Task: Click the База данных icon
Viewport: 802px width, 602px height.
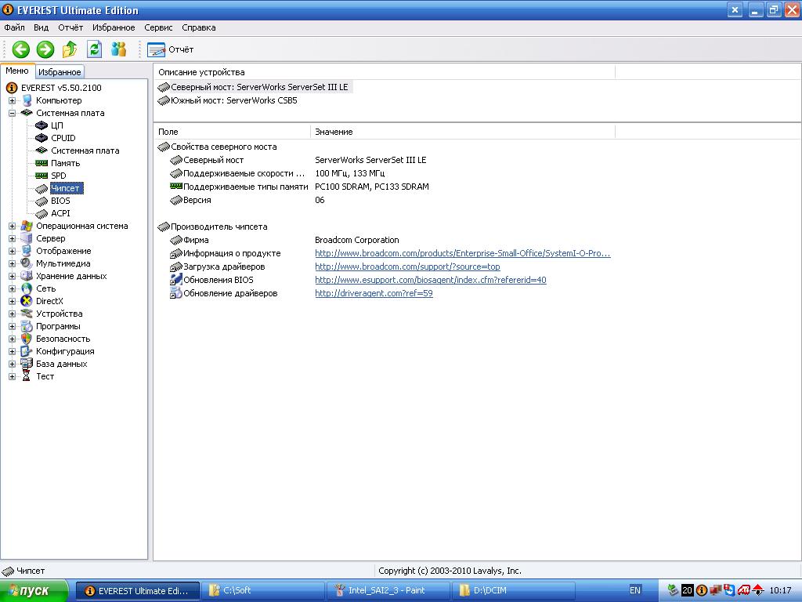Action: click(x=27, y=364)
